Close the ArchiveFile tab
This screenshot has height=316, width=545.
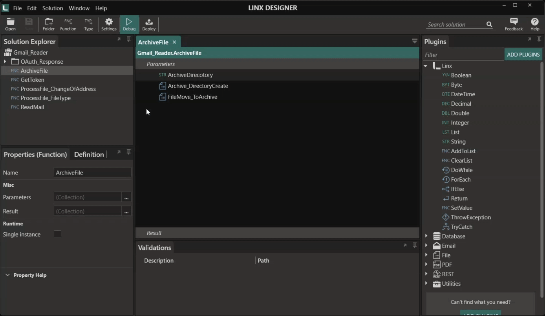click(174, 42)
